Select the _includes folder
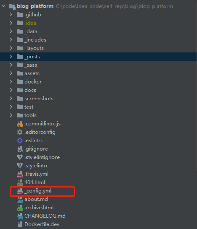 click(x=35, y=40)
